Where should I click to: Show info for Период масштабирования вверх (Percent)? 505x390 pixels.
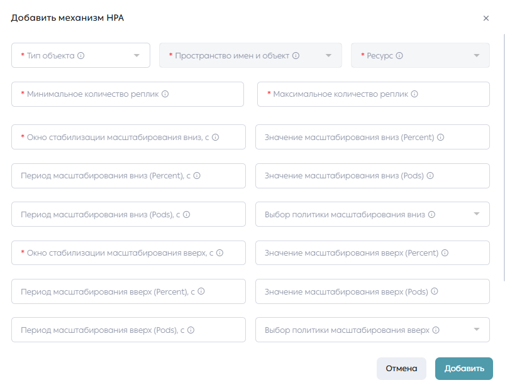point(201,291)
